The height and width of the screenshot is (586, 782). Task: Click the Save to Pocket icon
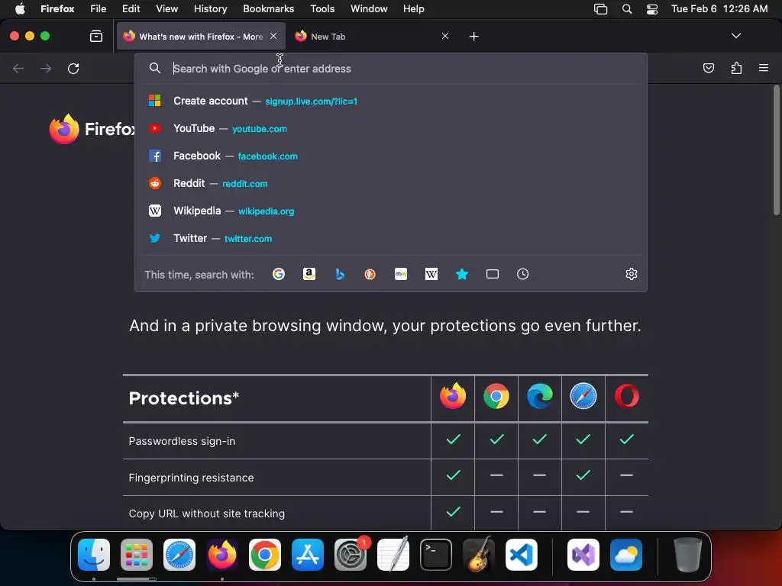[x=708, y=68]
